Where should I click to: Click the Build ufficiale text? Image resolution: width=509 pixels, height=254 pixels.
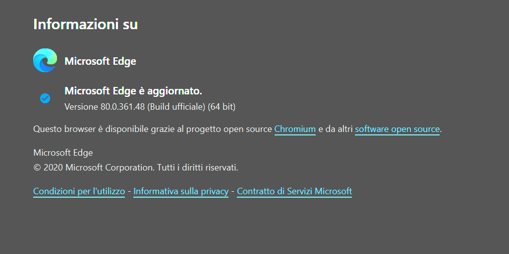[176, 107]
